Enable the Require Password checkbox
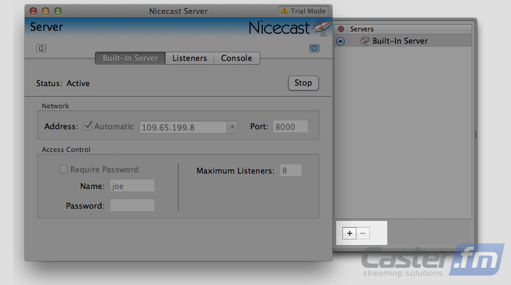 63,169
